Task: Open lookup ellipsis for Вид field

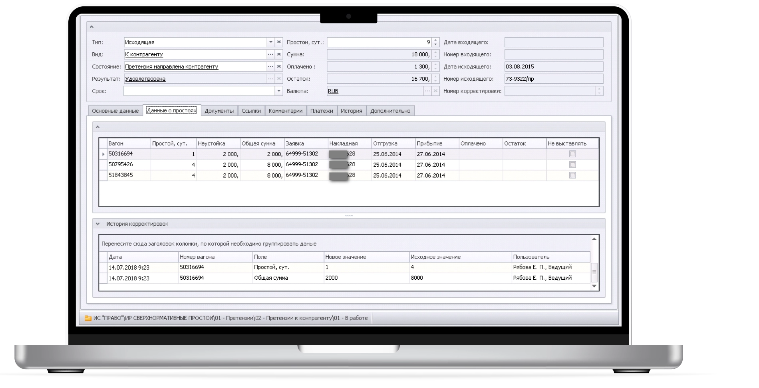Action: [x=270, y=54]
